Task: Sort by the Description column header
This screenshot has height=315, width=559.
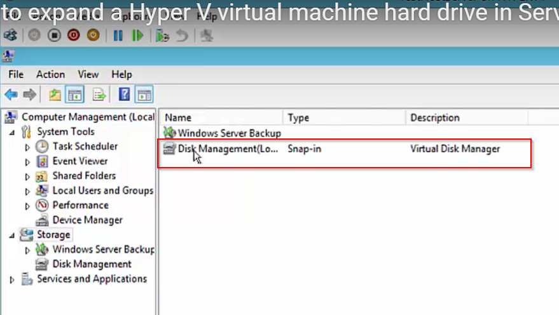Action: 467,117
